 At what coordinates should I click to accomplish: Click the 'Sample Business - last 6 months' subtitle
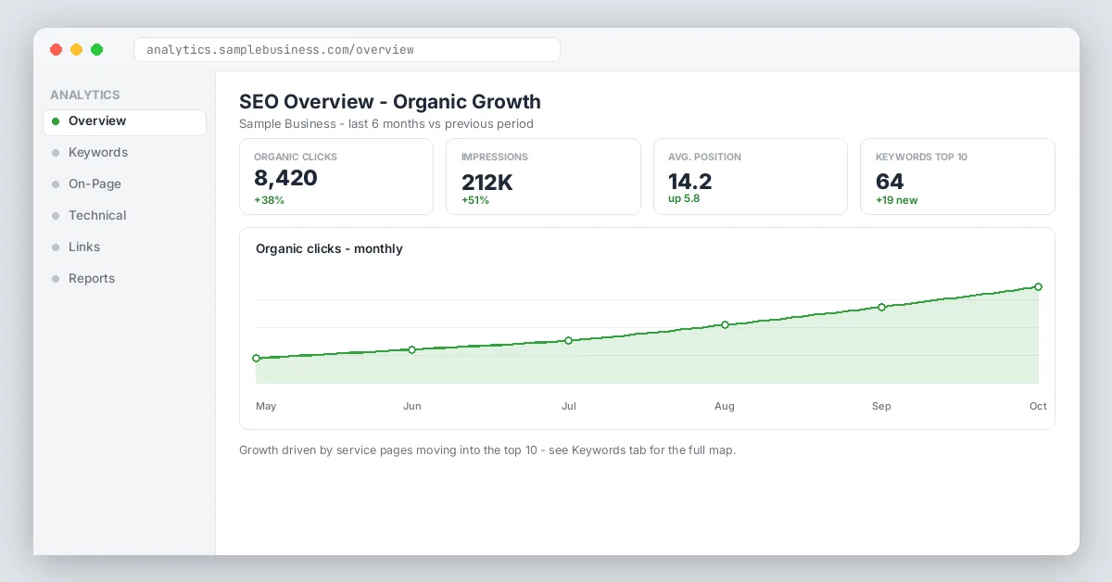point(386,123)
